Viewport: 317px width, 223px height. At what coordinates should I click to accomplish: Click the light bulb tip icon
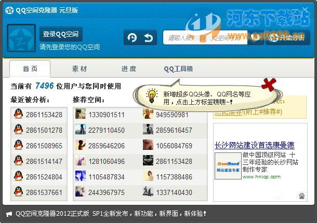click(152, 96)
